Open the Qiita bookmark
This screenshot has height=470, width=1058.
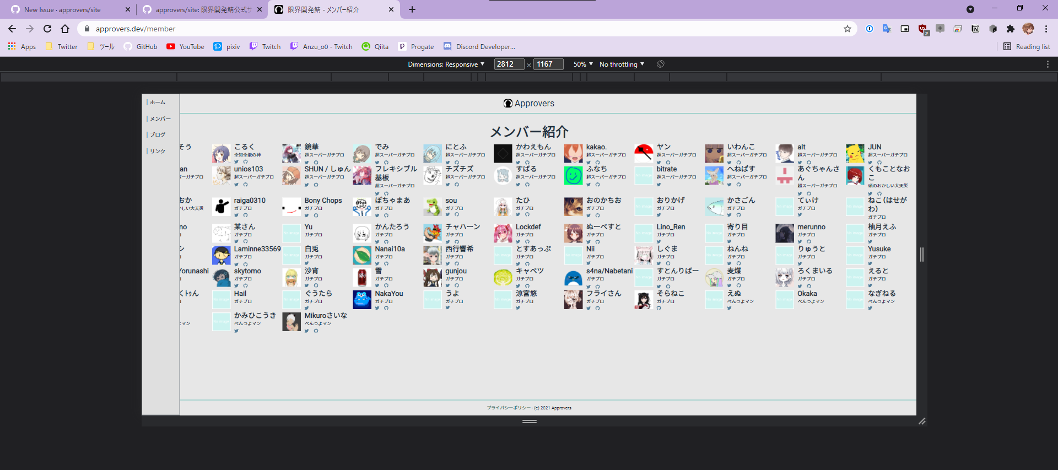click(375, 47)
